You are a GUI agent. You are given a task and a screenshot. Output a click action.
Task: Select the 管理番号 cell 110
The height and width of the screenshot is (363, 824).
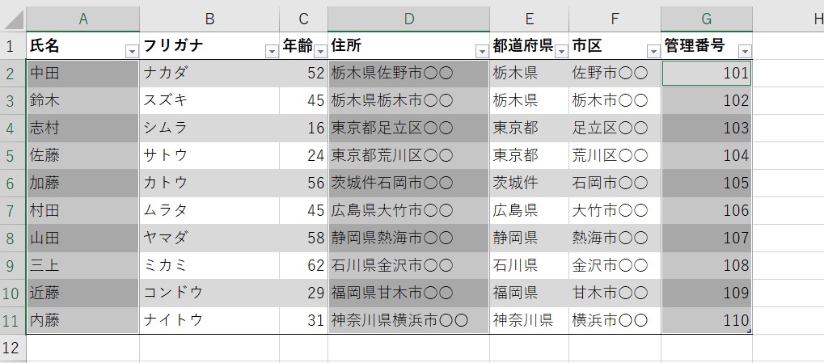[707, 320]
